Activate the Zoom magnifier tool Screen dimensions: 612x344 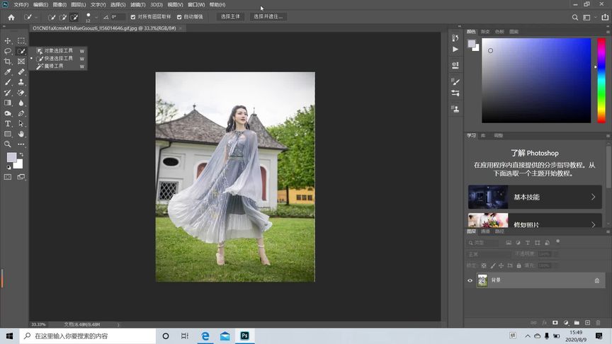[8, 144]
